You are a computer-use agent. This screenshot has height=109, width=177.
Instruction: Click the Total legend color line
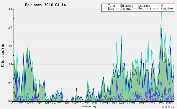pos(105,6)
